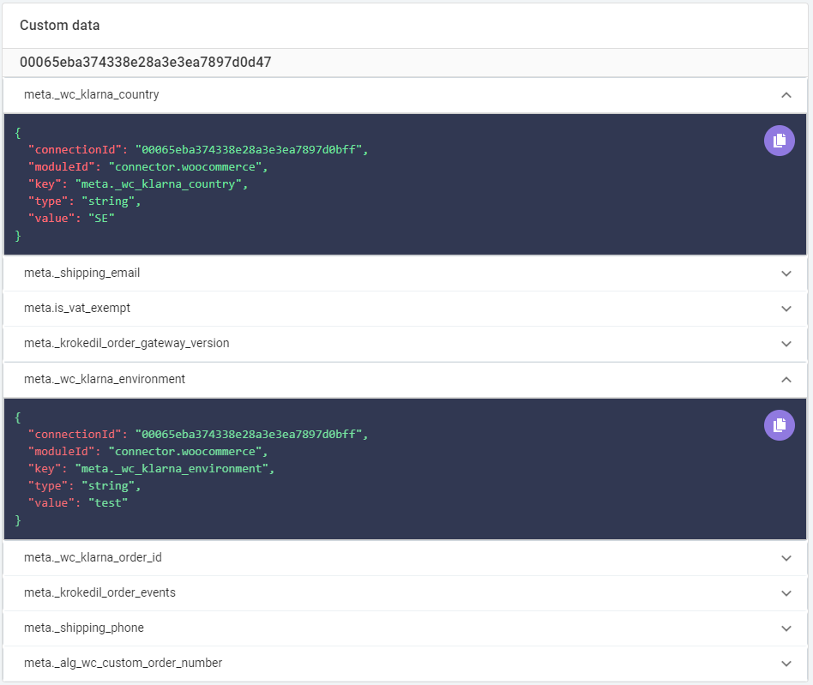Click the "SE" value in country JSON
Image resolution: width=813 pixels, height=685 pixels.
point(101,218)
